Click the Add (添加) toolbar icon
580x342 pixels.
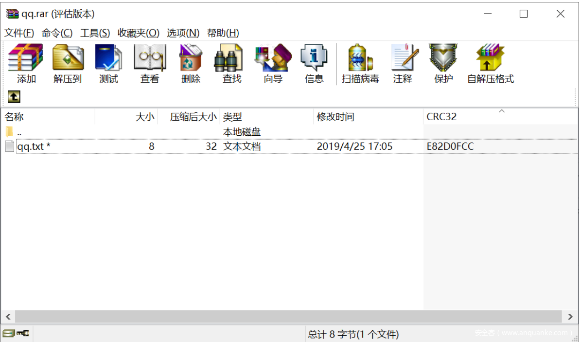26,63
